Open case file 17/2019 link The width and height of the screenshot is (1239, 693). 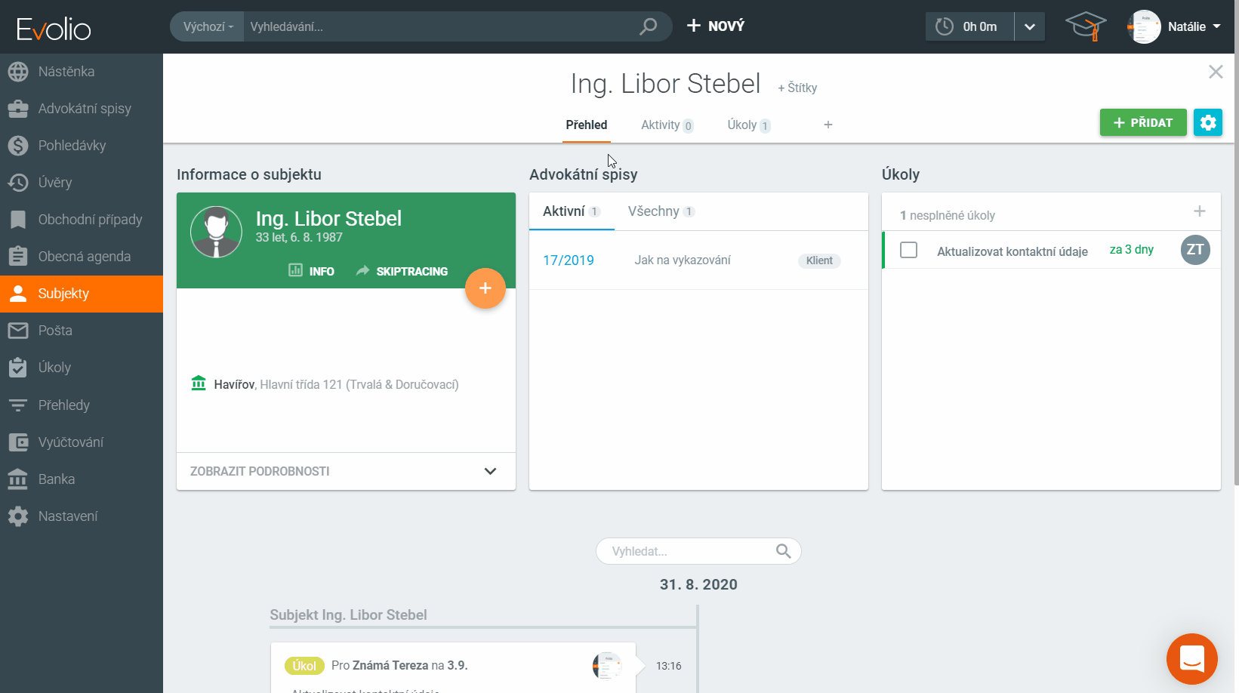[x=568, y=260]
